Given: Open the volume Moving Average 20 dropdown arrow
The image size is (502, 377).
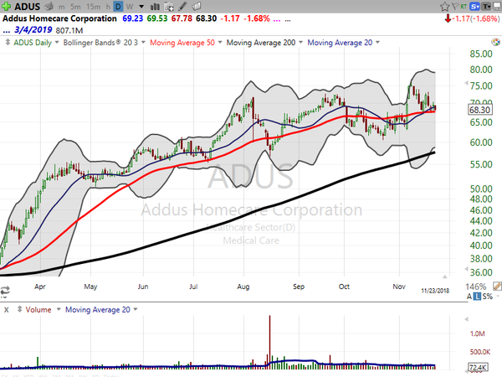Looking at the screenshot, I should (x=136, y=309).
